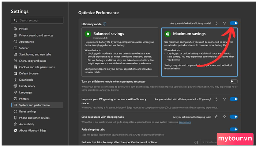Screen dimensions: 256x148
Task: Open About Microsoft Edge page
Action: tap(37, 130)
